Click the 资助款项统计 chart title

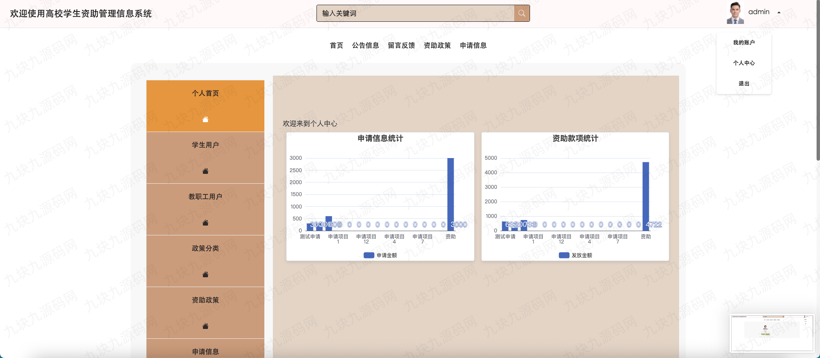pos(575,138)
